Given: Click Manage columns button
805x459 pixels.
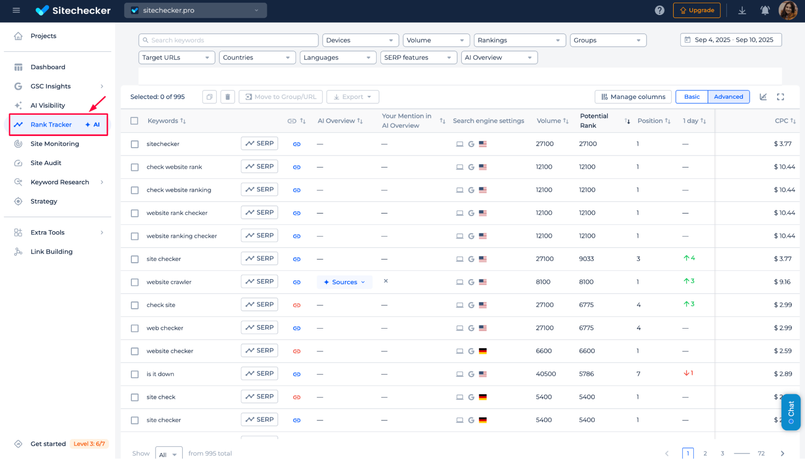Looking at the screenshot, I should [633, 97].
